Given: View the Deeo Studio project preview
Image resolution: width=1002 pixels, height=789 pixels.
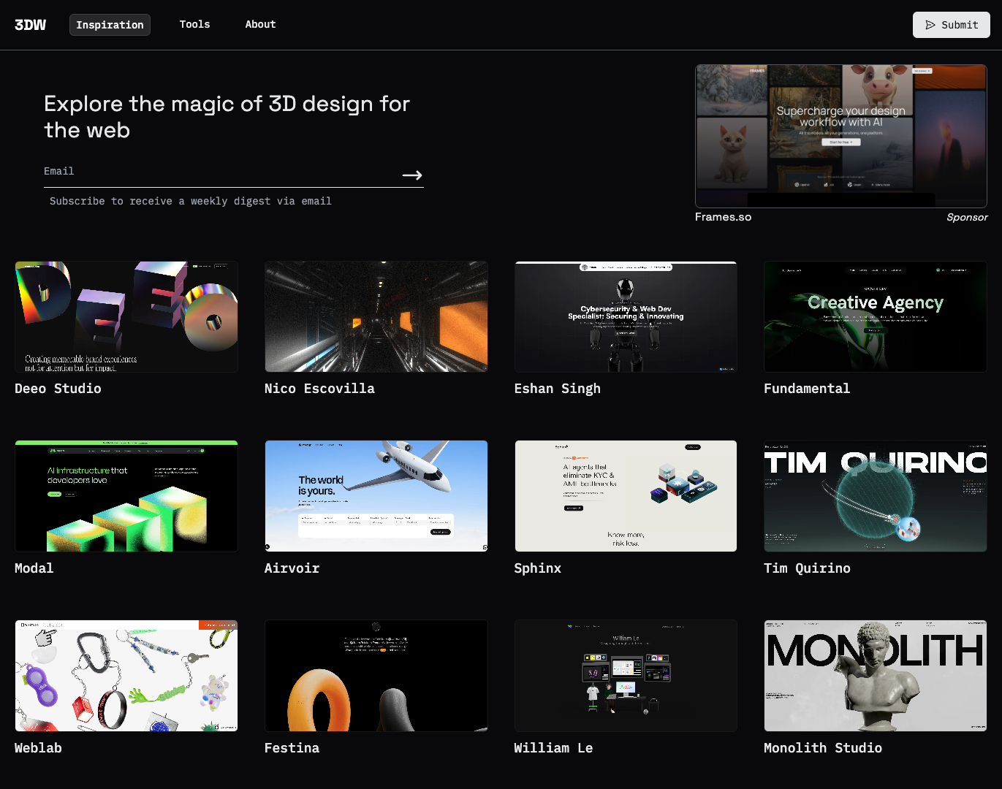Looking at the screenshot, I should tap(126, 316).
